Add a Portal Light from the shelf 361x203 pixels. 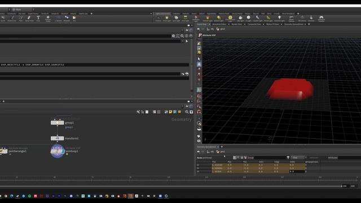click(x=268, y=19)
